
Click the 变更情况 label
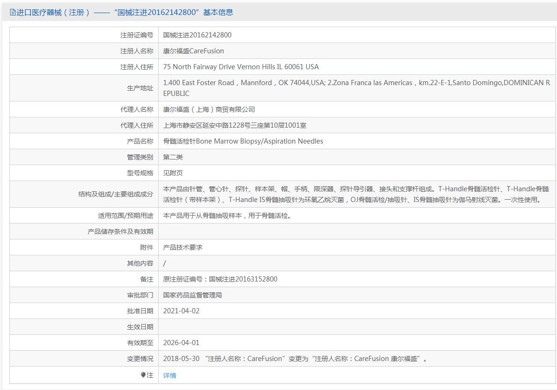click(x=140, y=359)
